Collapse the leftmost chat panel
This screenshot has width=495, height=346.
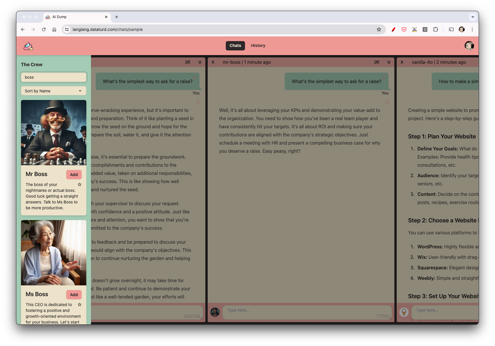(200, 62)
